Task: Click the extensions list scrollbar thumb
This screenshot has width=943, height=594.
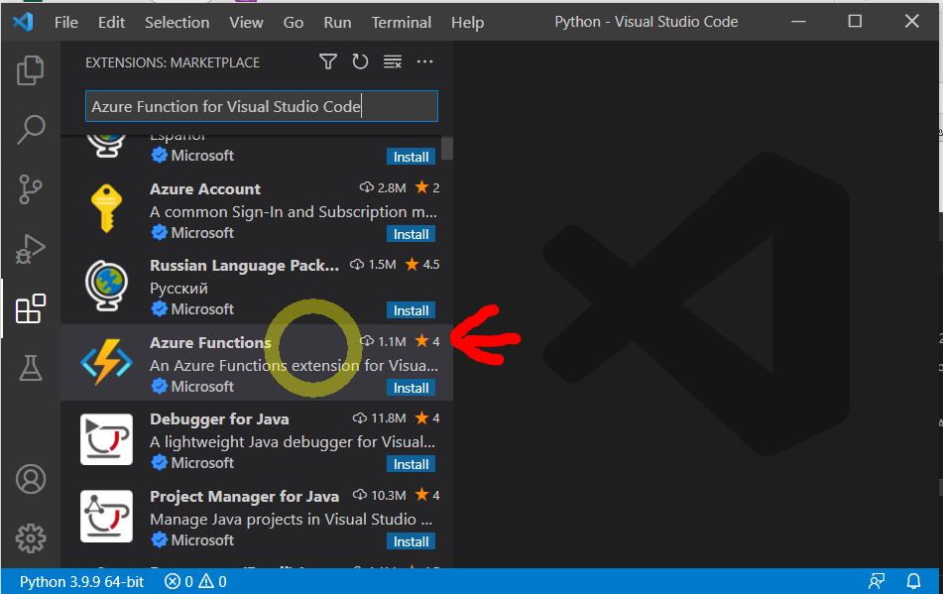Action: point(446,148)
